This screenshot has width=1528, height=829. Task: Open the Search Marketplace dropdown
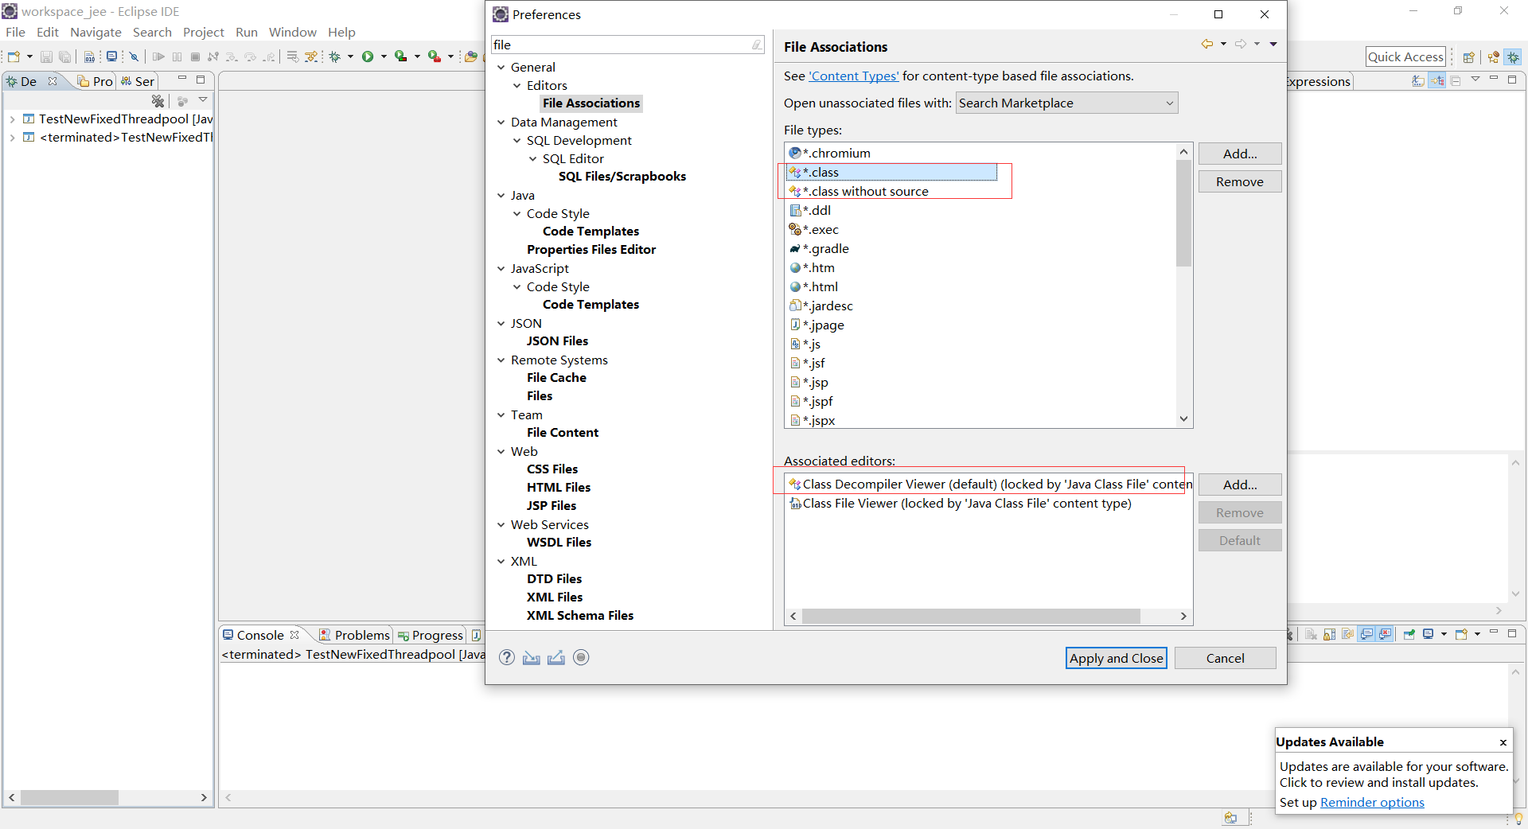pyautogui.click(x=1168, y=103)
